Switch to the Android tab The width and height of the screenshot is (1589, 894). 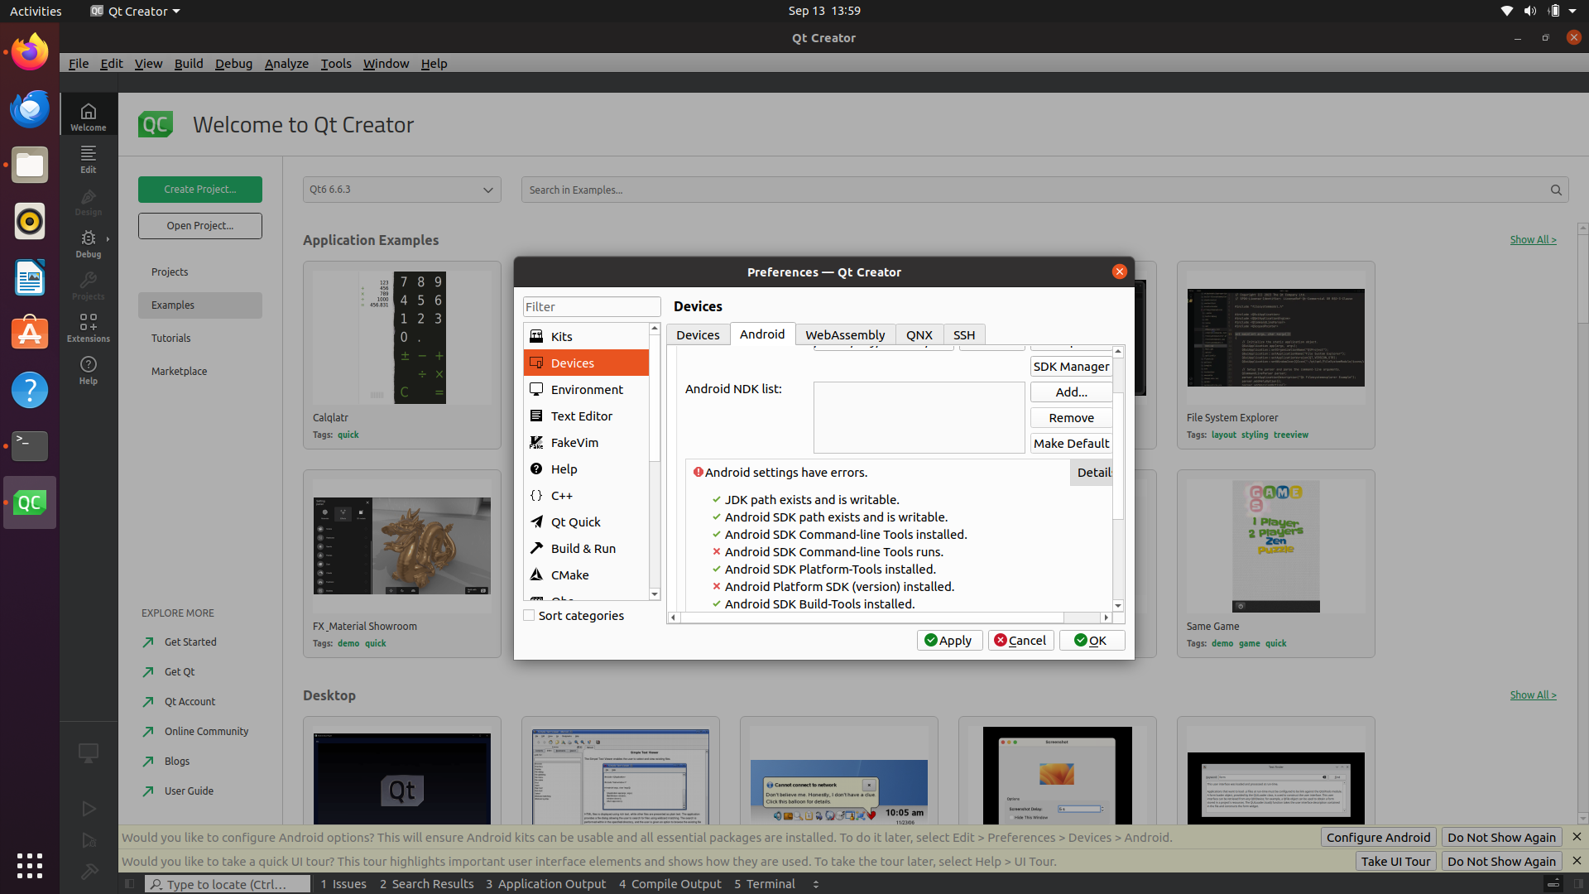pos(761,334)
